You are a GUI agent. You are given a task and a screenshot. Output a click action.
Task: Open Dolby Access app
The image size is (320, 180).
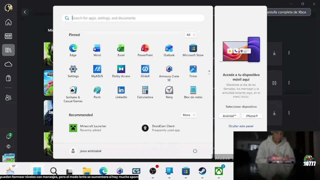pyautogui.click(x=121, y=71)
